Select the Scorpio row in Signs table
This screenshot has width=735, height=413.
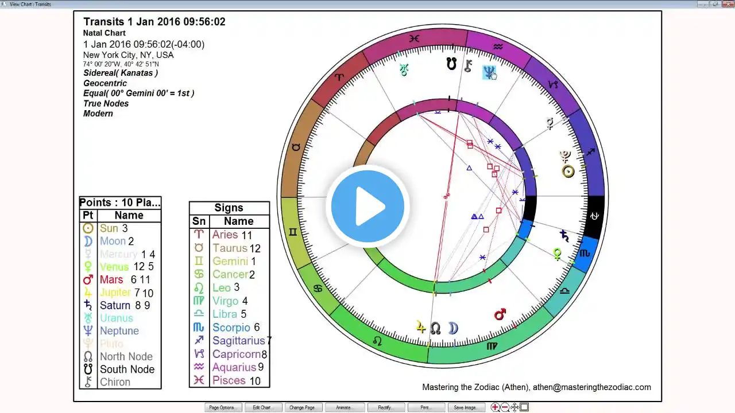pyautogui.click(x=230, y=328)
